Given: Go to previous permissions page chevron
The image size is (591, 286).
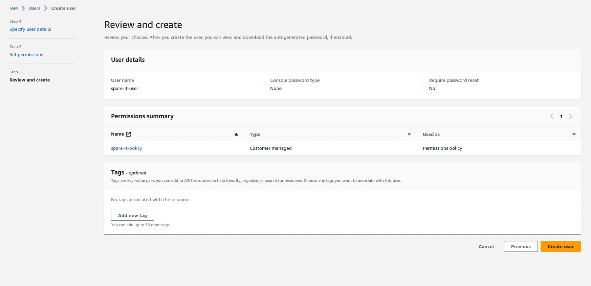Looking at the screenshot, I should pos(552,116).
